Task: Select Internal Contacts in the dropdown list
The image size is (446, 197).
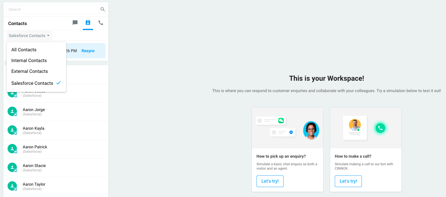Action: tap(29, 61)
